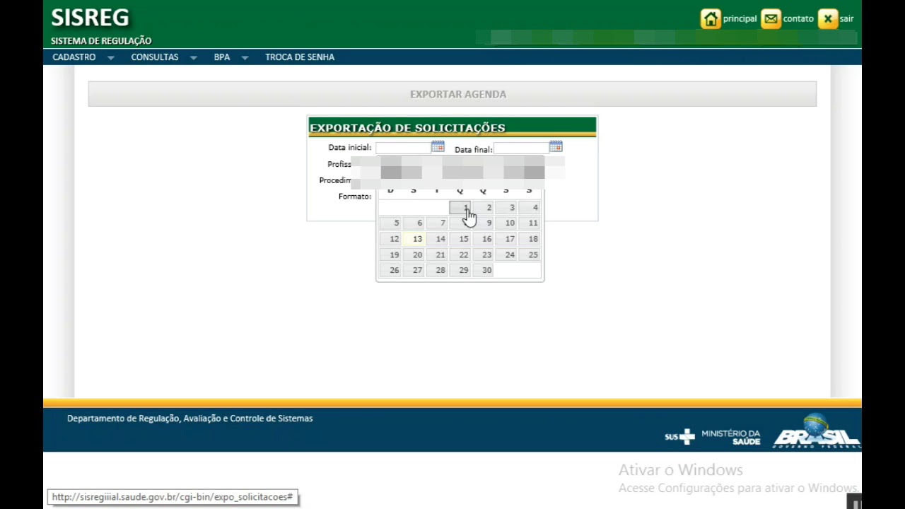
Task: Select highlighted day 13 in the calendar
Action: coord(414,239)
